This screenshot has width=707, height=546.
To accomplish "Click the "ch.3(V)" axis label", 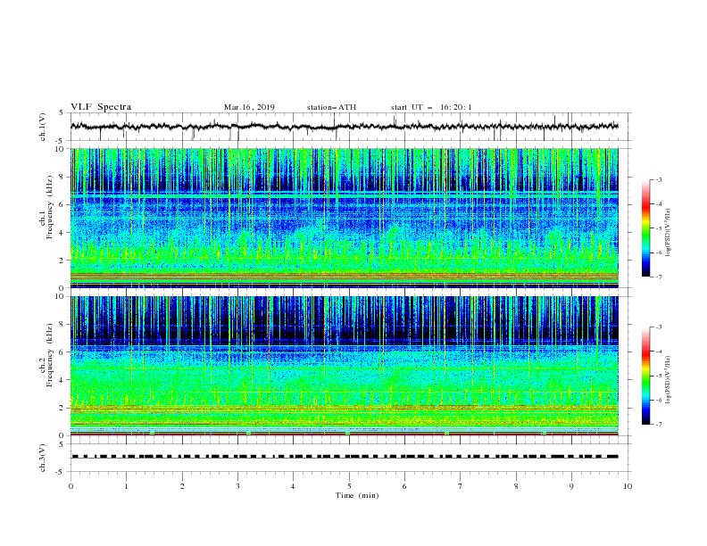I will click(43, 458).
